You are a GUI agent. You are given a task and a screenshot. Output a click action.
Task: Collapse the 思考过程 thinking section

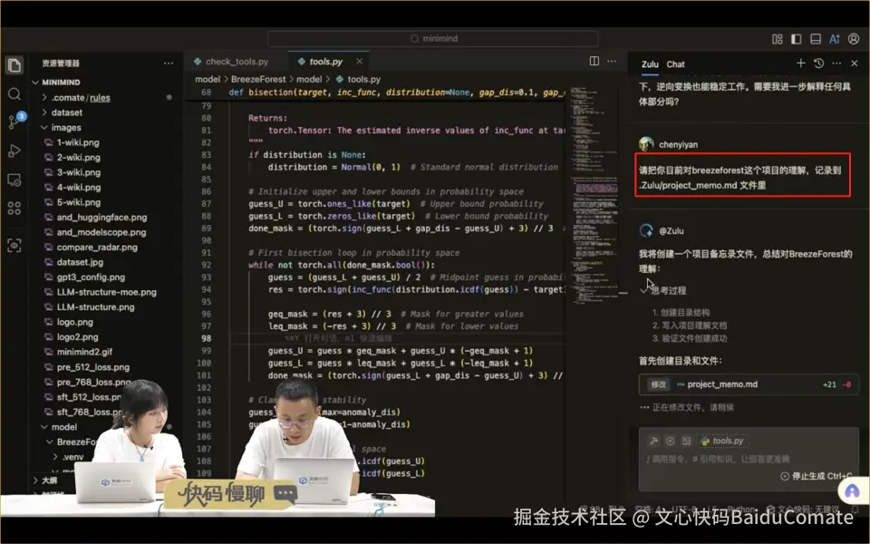663,290
